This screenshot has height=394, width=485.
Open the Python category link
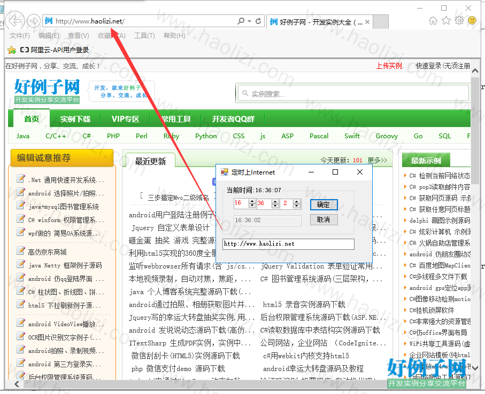point(206,136)
